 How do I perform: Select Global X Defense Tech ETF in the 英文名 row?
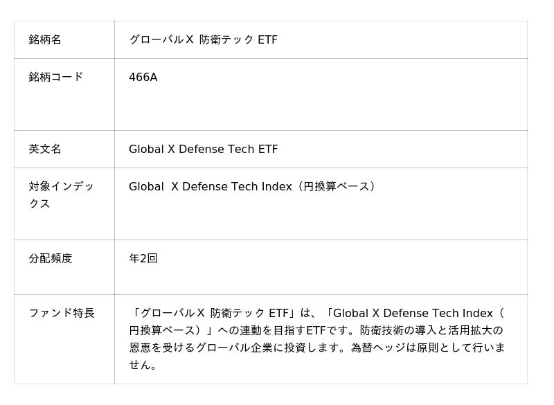(x=203, y=149)
